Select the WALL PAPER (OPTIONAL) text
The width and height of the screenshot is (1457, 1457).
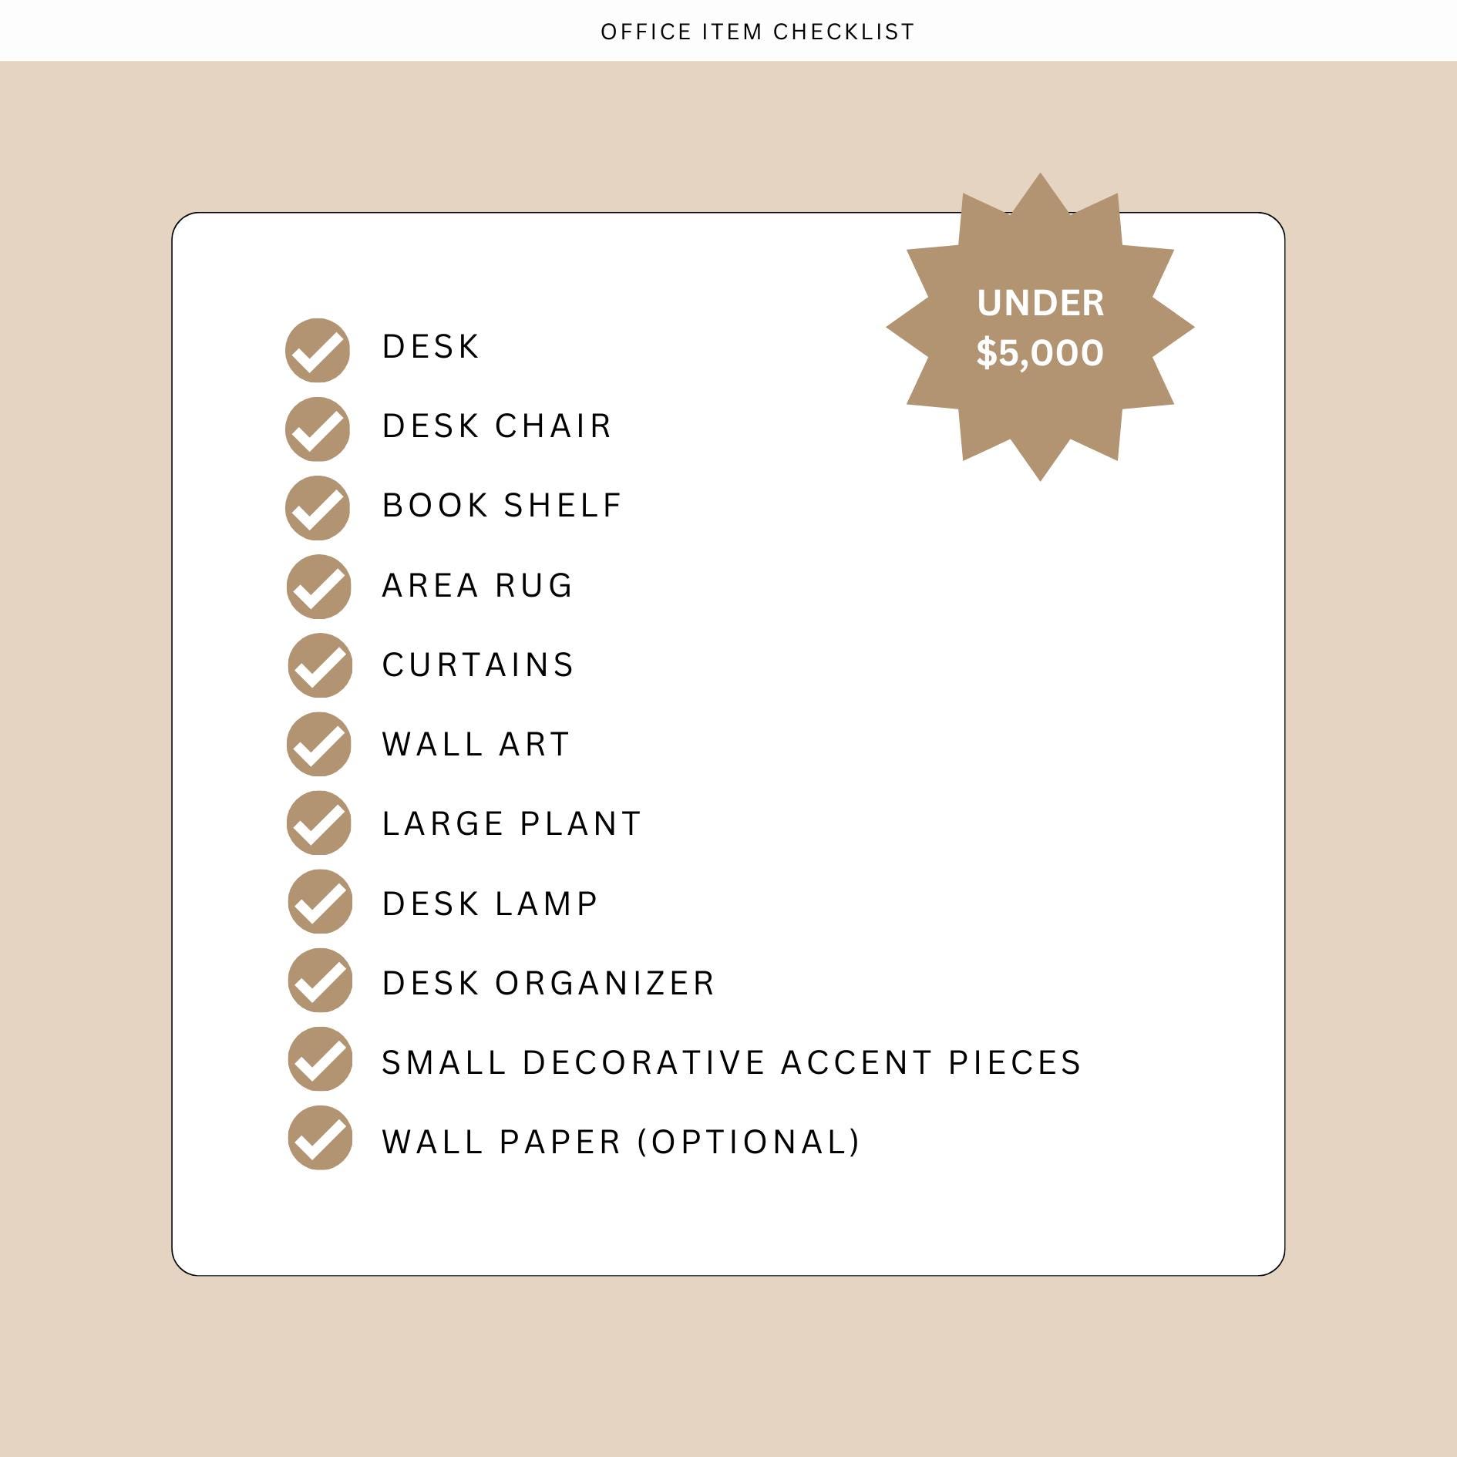point(621,1142)
